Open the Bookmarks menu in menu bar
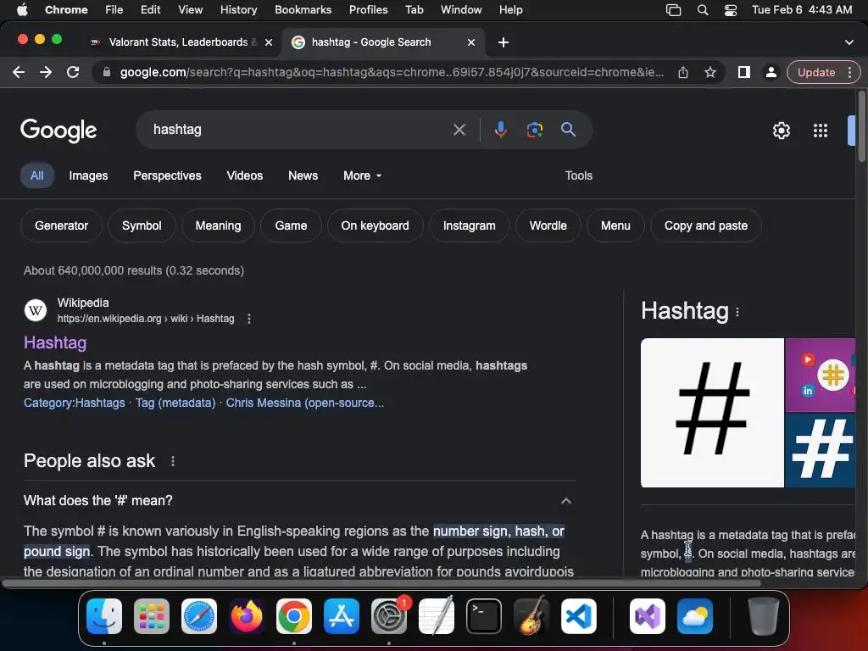The width and height of the screenshot is (868, 651). pos(303,10)
